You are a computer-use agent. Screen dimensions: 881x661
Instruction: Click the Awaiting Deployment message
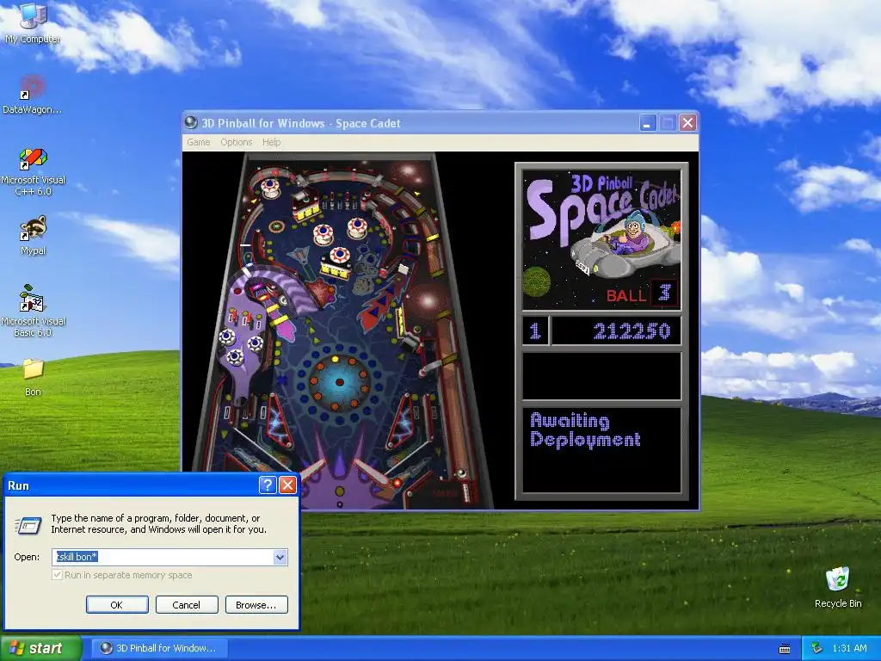pos(585,430)
